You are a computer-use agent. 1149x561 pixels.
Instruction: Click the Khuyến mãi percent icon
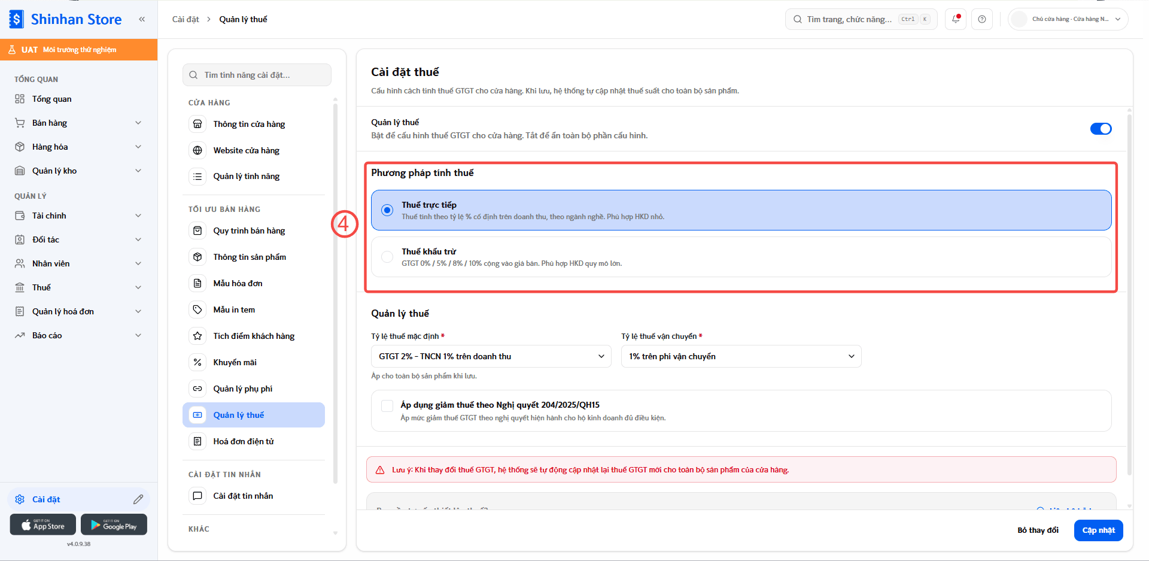coord(197,362)
